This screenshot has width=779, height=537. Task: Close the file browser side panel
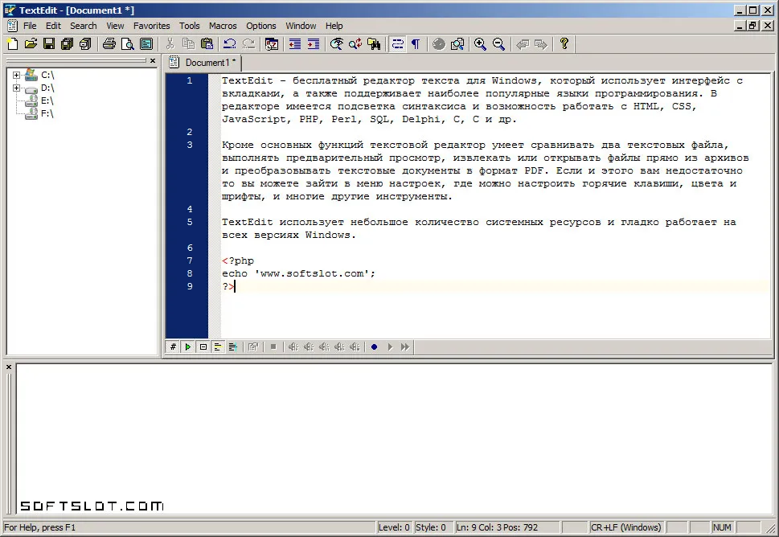pos(153,60)
